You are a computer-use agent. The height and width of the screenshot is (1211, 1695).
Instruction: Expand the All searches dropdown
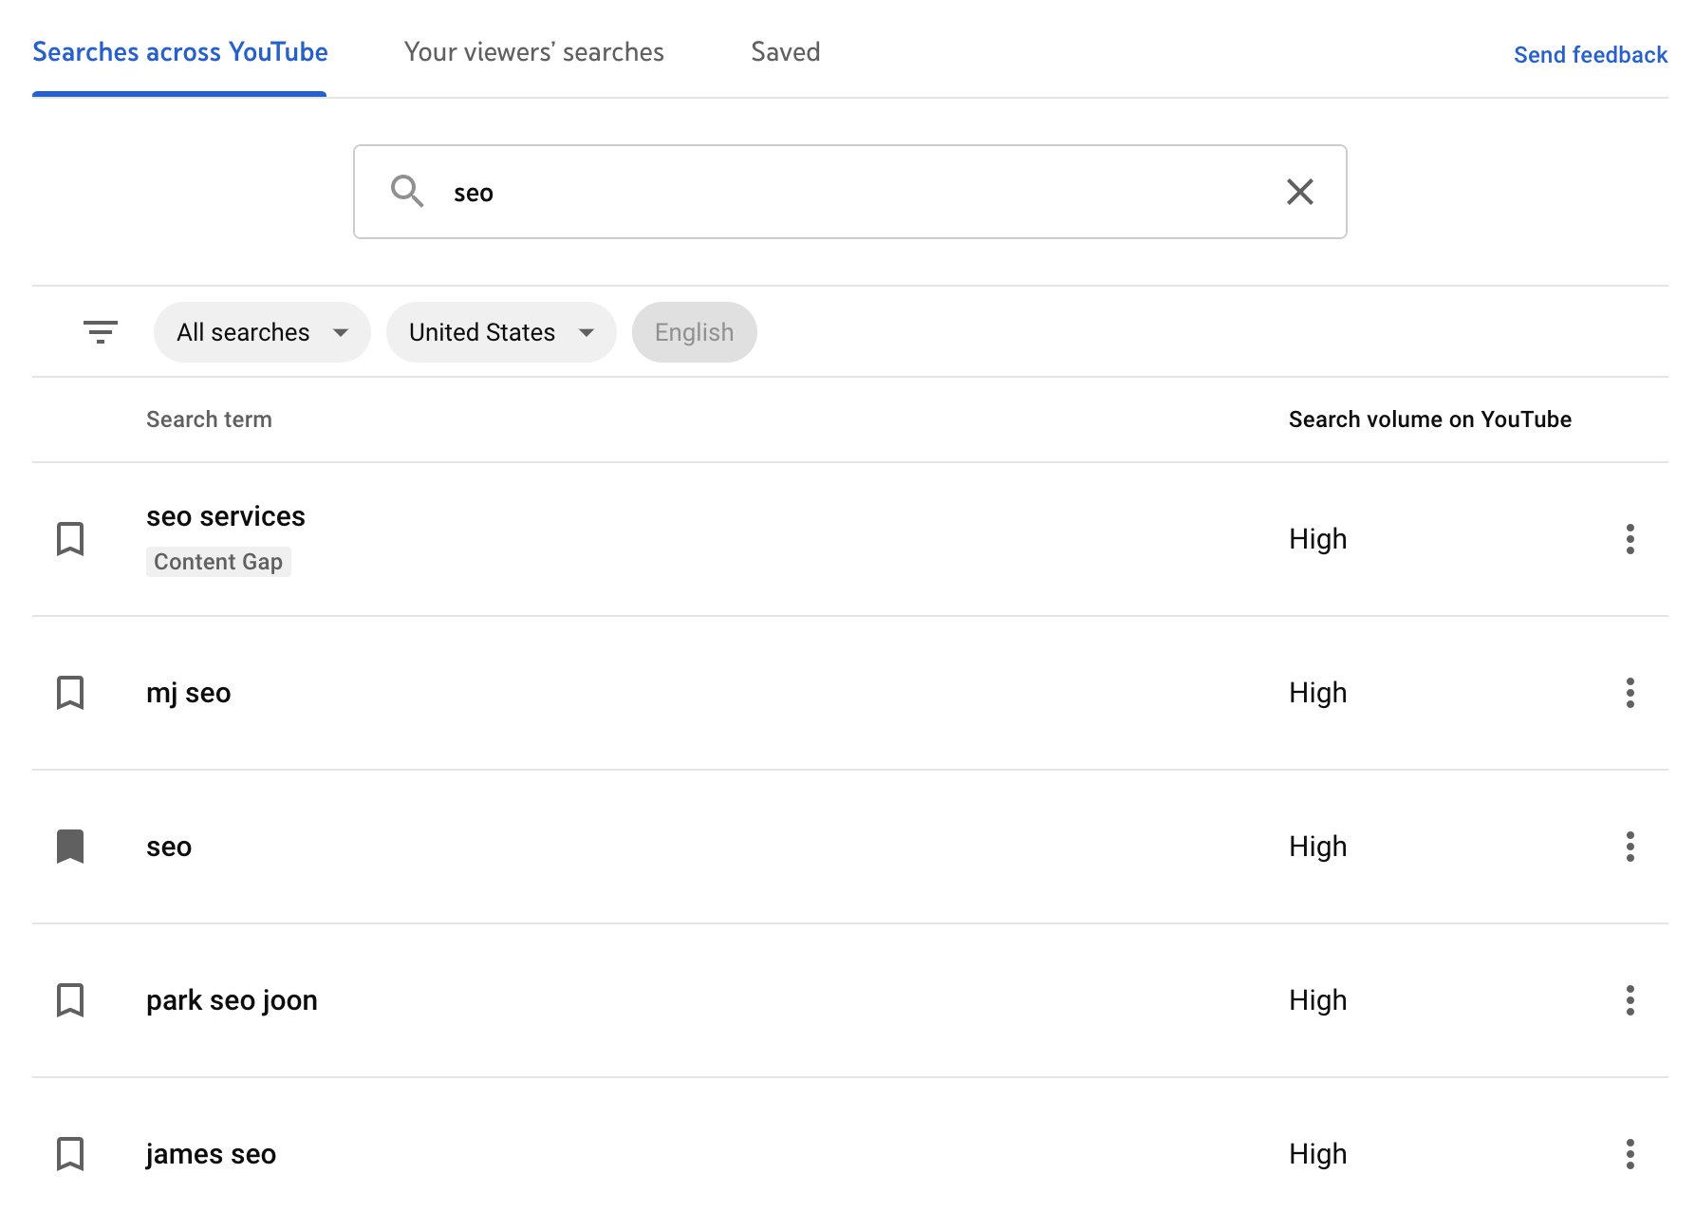click(x=262, y=332)
